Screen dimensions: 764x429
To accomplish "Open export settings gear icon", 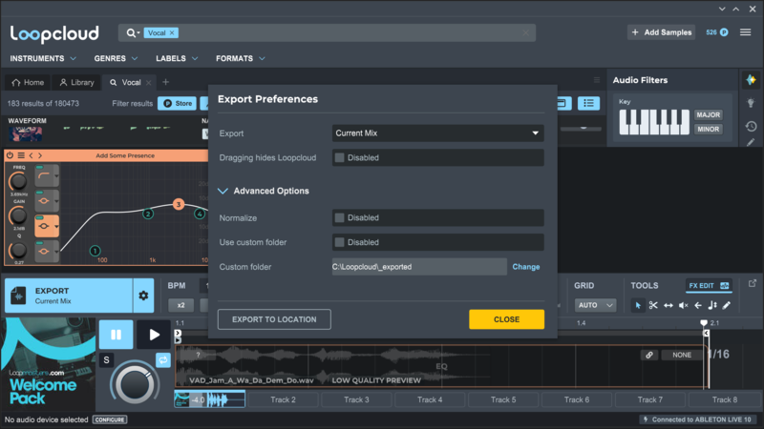I will click(143, 296).
